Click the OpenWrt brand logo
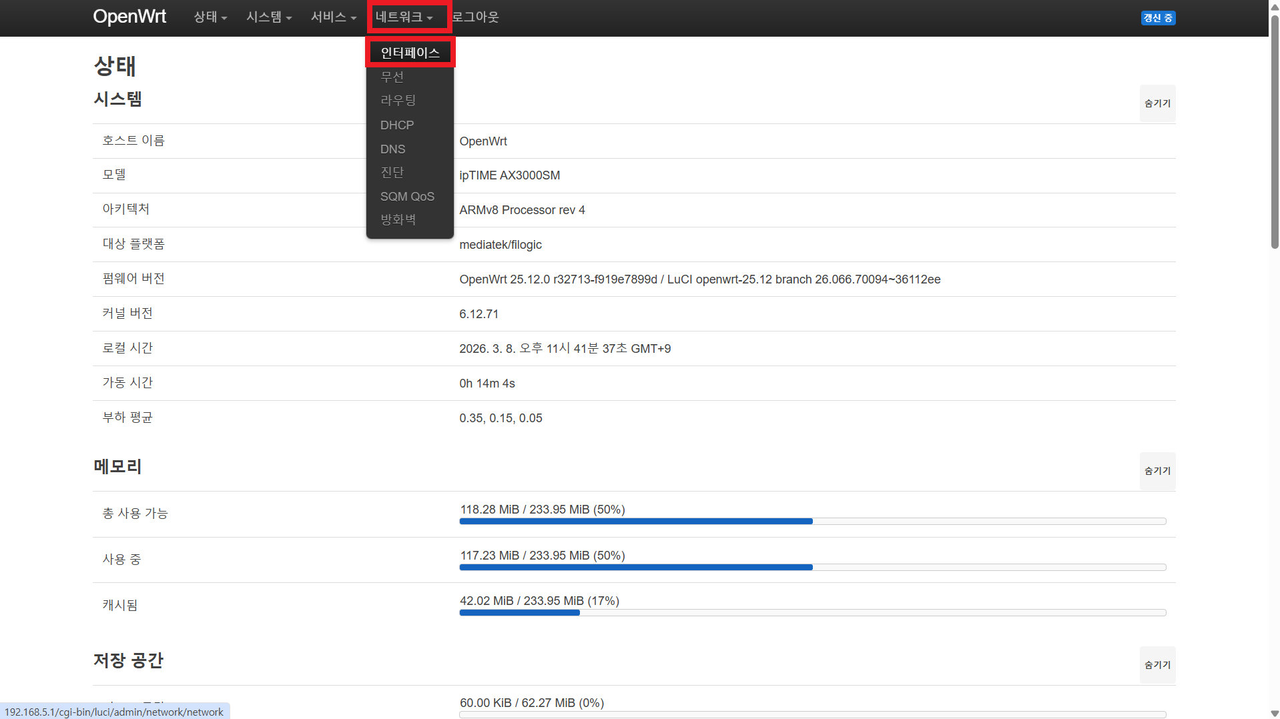This screenshot has width=1280, height=719. click(129, 17)
